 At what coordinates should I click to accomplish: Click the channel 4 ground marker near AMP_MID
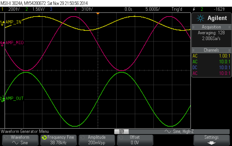tap(2, 43)
